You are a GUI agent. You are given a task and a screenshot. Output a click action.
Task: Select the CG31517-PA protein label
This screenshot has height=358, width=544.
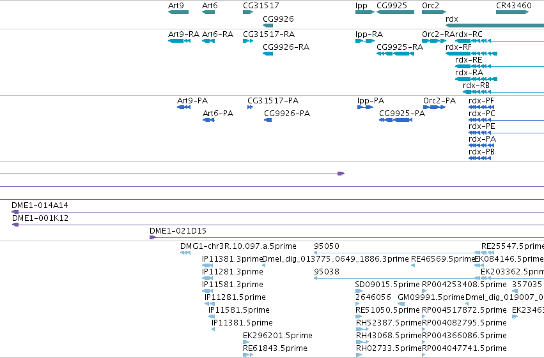pyautogui.click(x=273, y=101)
